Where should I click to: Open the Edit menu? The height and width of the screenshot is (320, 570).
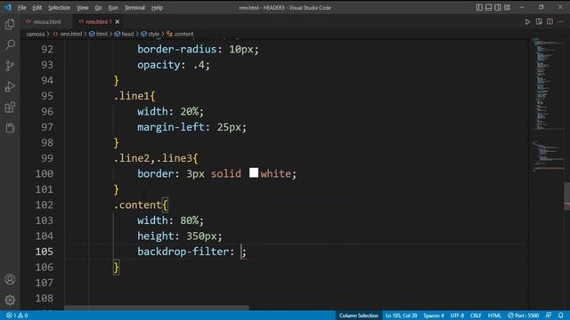tap(37, 8)
